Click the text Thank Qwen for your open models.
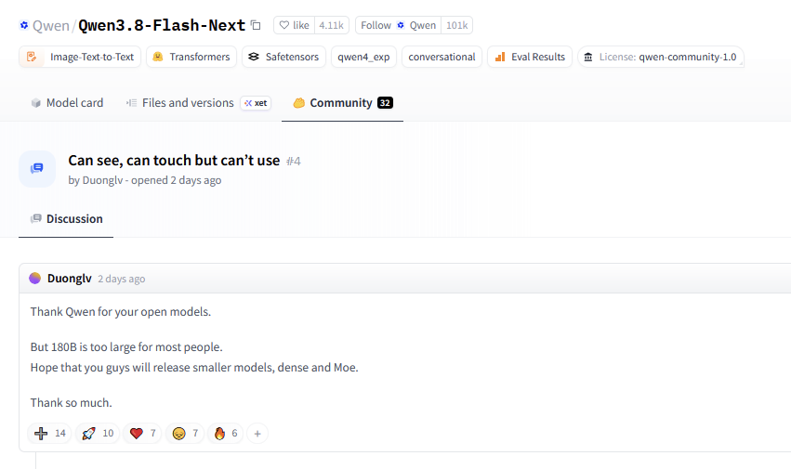This screenshot has height=469, width=791. [x=121, y=312]
